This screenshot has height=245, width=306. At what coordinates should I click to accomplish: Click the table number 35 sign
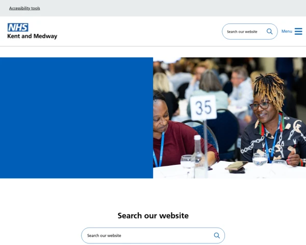tap(203, 108)
